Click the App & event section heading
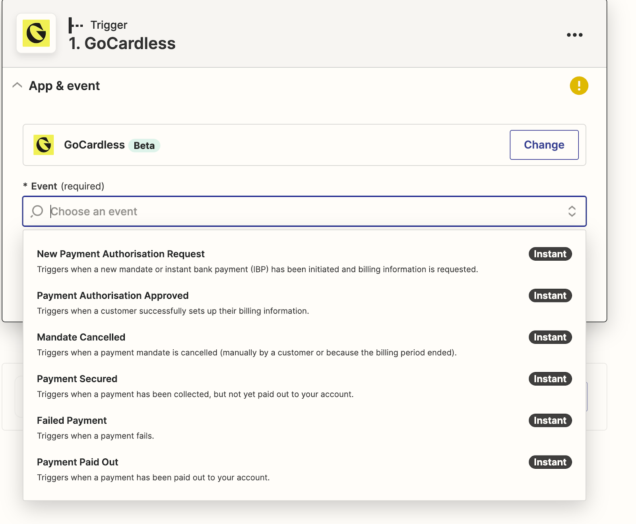Image resolution: width=636 pixels, height=524 pixels. click(64, 86)
